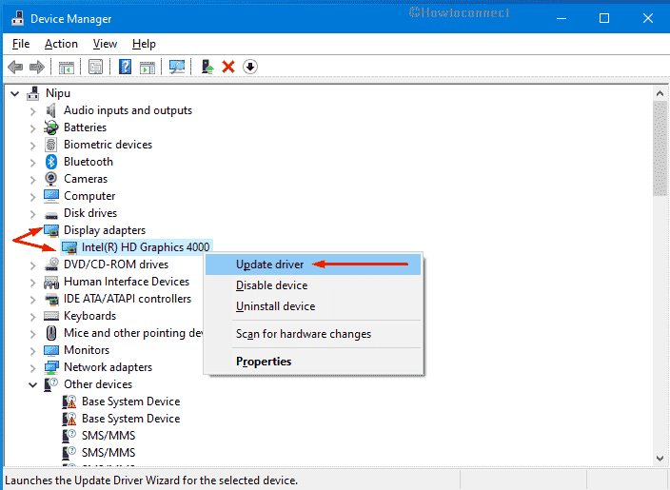Click the vertical scrollbar thumb
Image resolution: width=670 pixels, height=490 pixels.
click(x=660, y=148)
